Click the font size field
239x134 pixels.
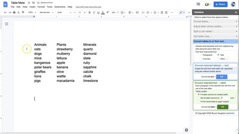80,12
